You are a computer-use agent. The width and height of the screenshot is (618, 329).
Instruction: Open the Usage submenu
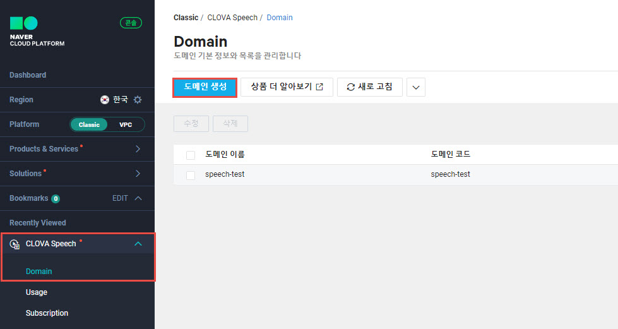click(x=36, y=292)
